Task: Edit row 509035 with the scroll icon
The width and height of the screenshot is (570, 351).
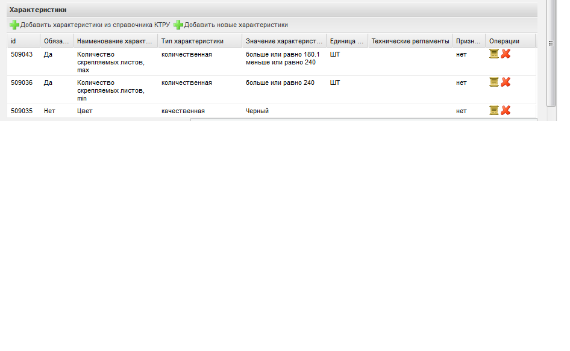Action: (x=493, y=110)
